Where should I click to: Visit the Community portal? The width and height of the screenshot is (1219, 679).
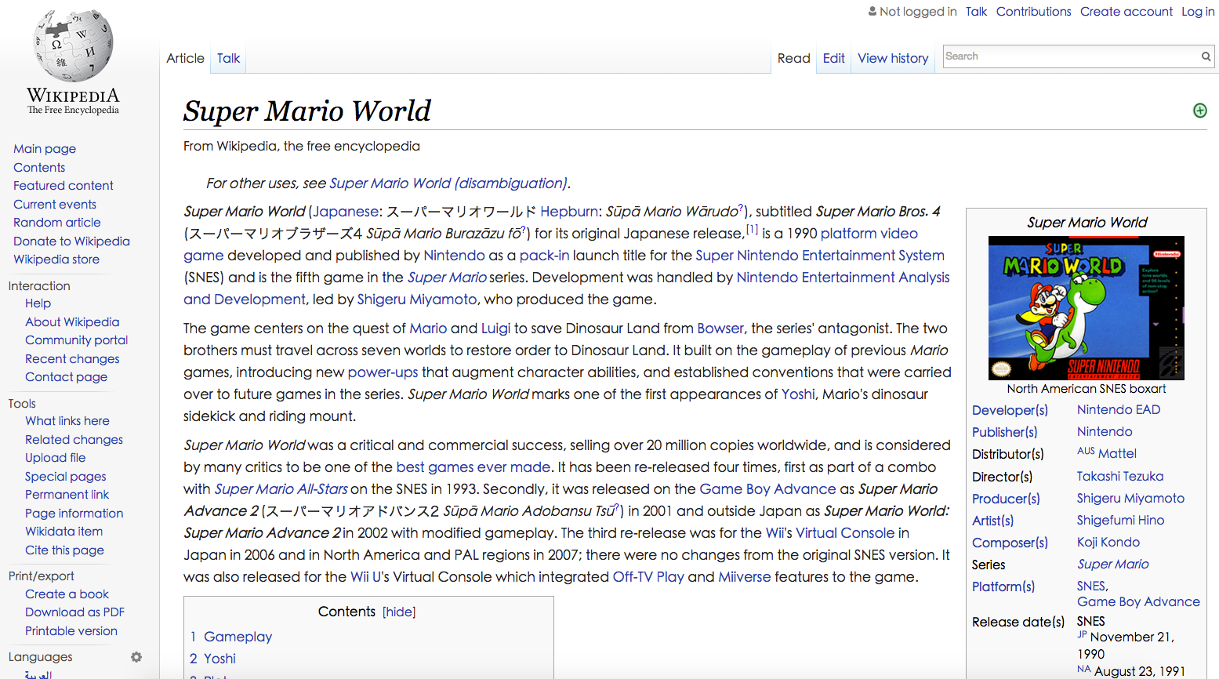[x=76, y=340]
